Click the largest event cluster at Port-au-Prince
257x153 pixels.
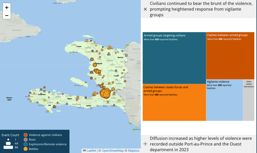click(x=105, y=93)
